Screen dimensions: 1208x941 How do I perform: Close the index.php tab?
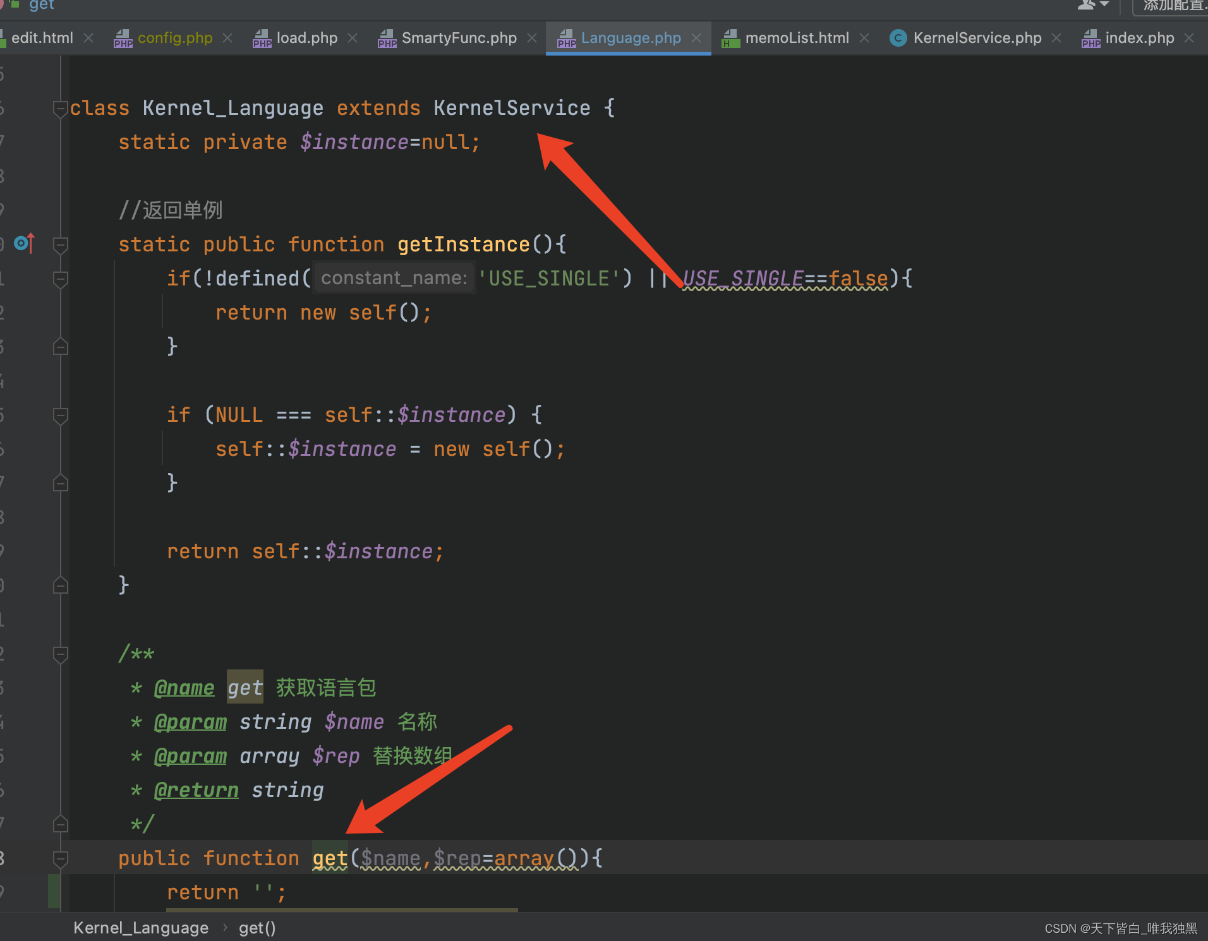(x=1189, y=39)
